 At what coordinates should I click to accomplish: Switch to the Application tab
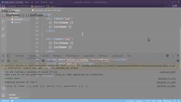tap(89, 56)
